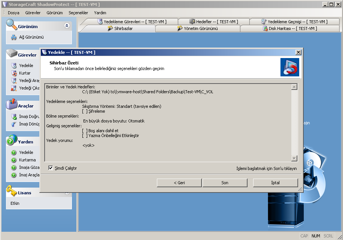The image size is (343, 240).
Task: Click the shield icon in Yedekle dialog title
Action: point(45,52)
